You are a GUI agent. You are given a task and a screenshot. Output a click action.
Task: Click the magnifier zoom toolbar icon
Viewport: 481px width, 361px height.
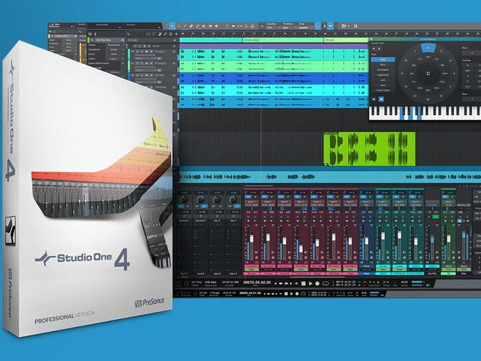coord(246,26)
